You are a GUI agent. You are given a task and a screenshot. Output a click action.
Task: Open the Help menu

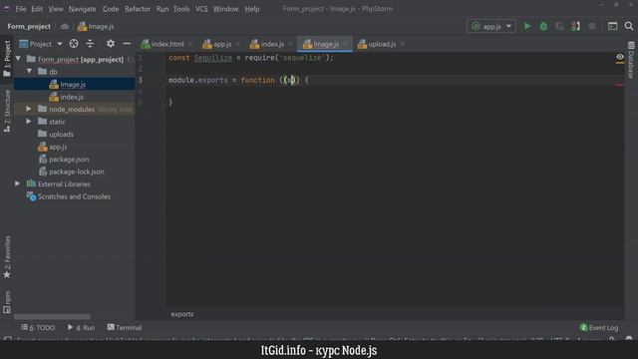(x=252, y=9)
